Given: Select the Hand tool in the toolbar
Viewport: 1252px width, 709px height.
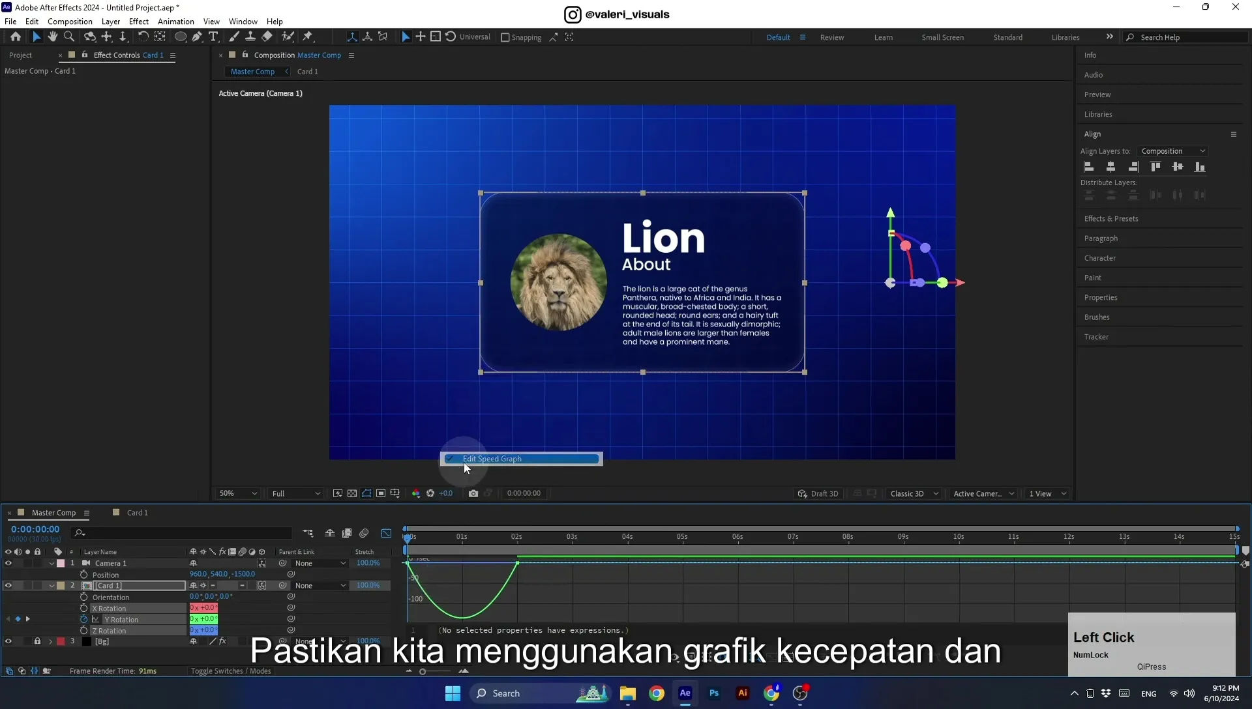Looking at the screenshot, I should [x=53, y=37].
